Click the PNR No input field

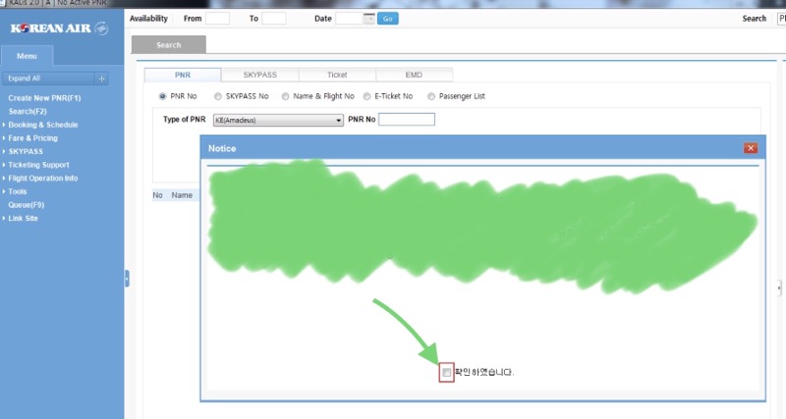[406, 120]
